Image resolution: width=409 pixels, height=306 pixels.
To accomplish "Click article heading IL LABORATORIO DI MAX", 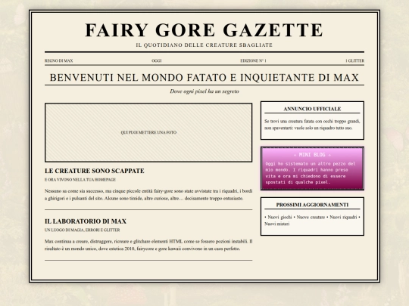I will point(86,221).
